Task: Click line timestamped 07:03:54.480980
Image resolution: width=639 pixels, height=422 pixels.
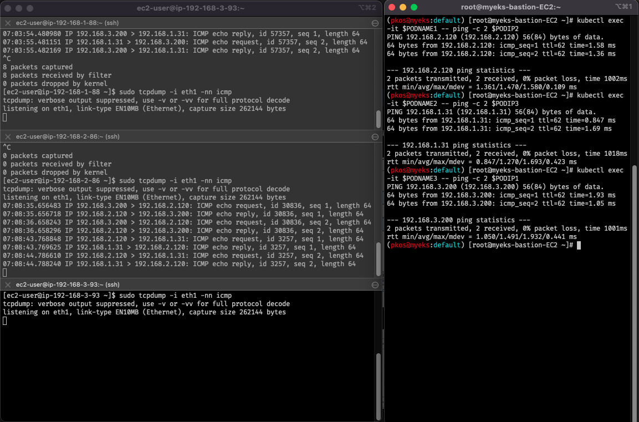Action: (x=181, y=34)
